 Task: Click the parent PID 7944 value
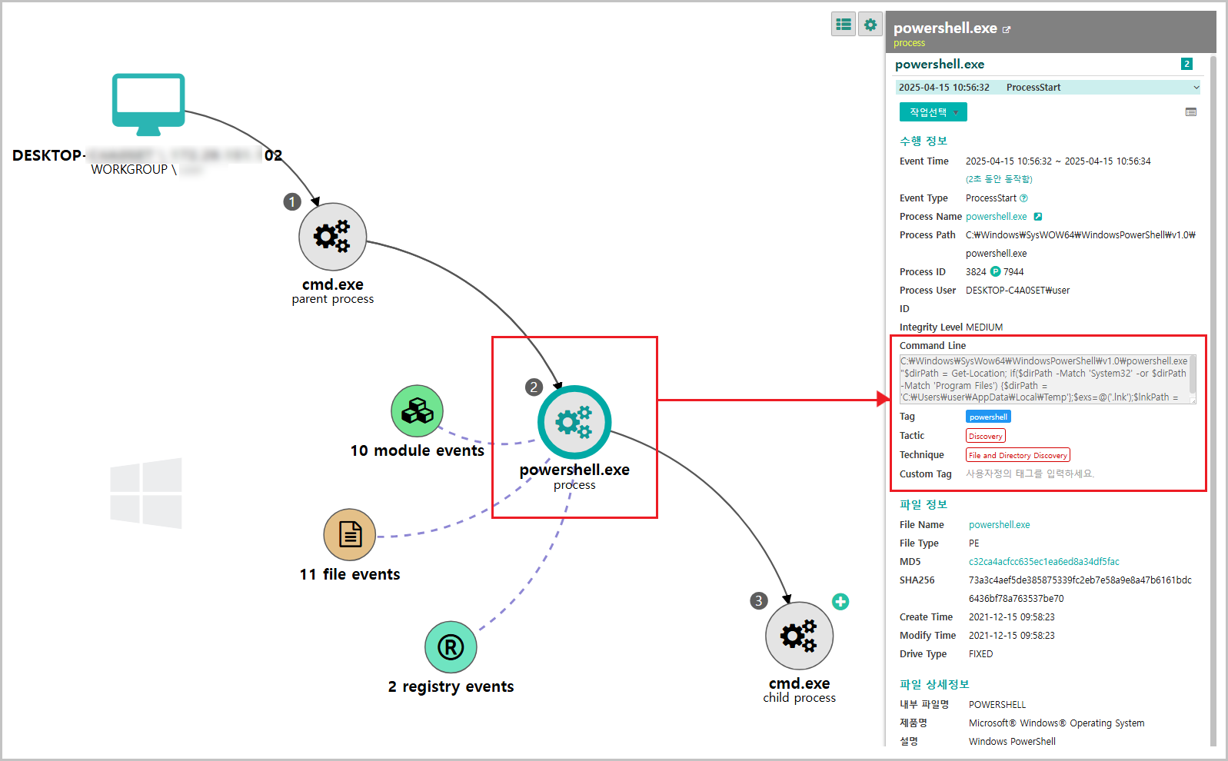pyautogui.click(x=1013, y=272)
